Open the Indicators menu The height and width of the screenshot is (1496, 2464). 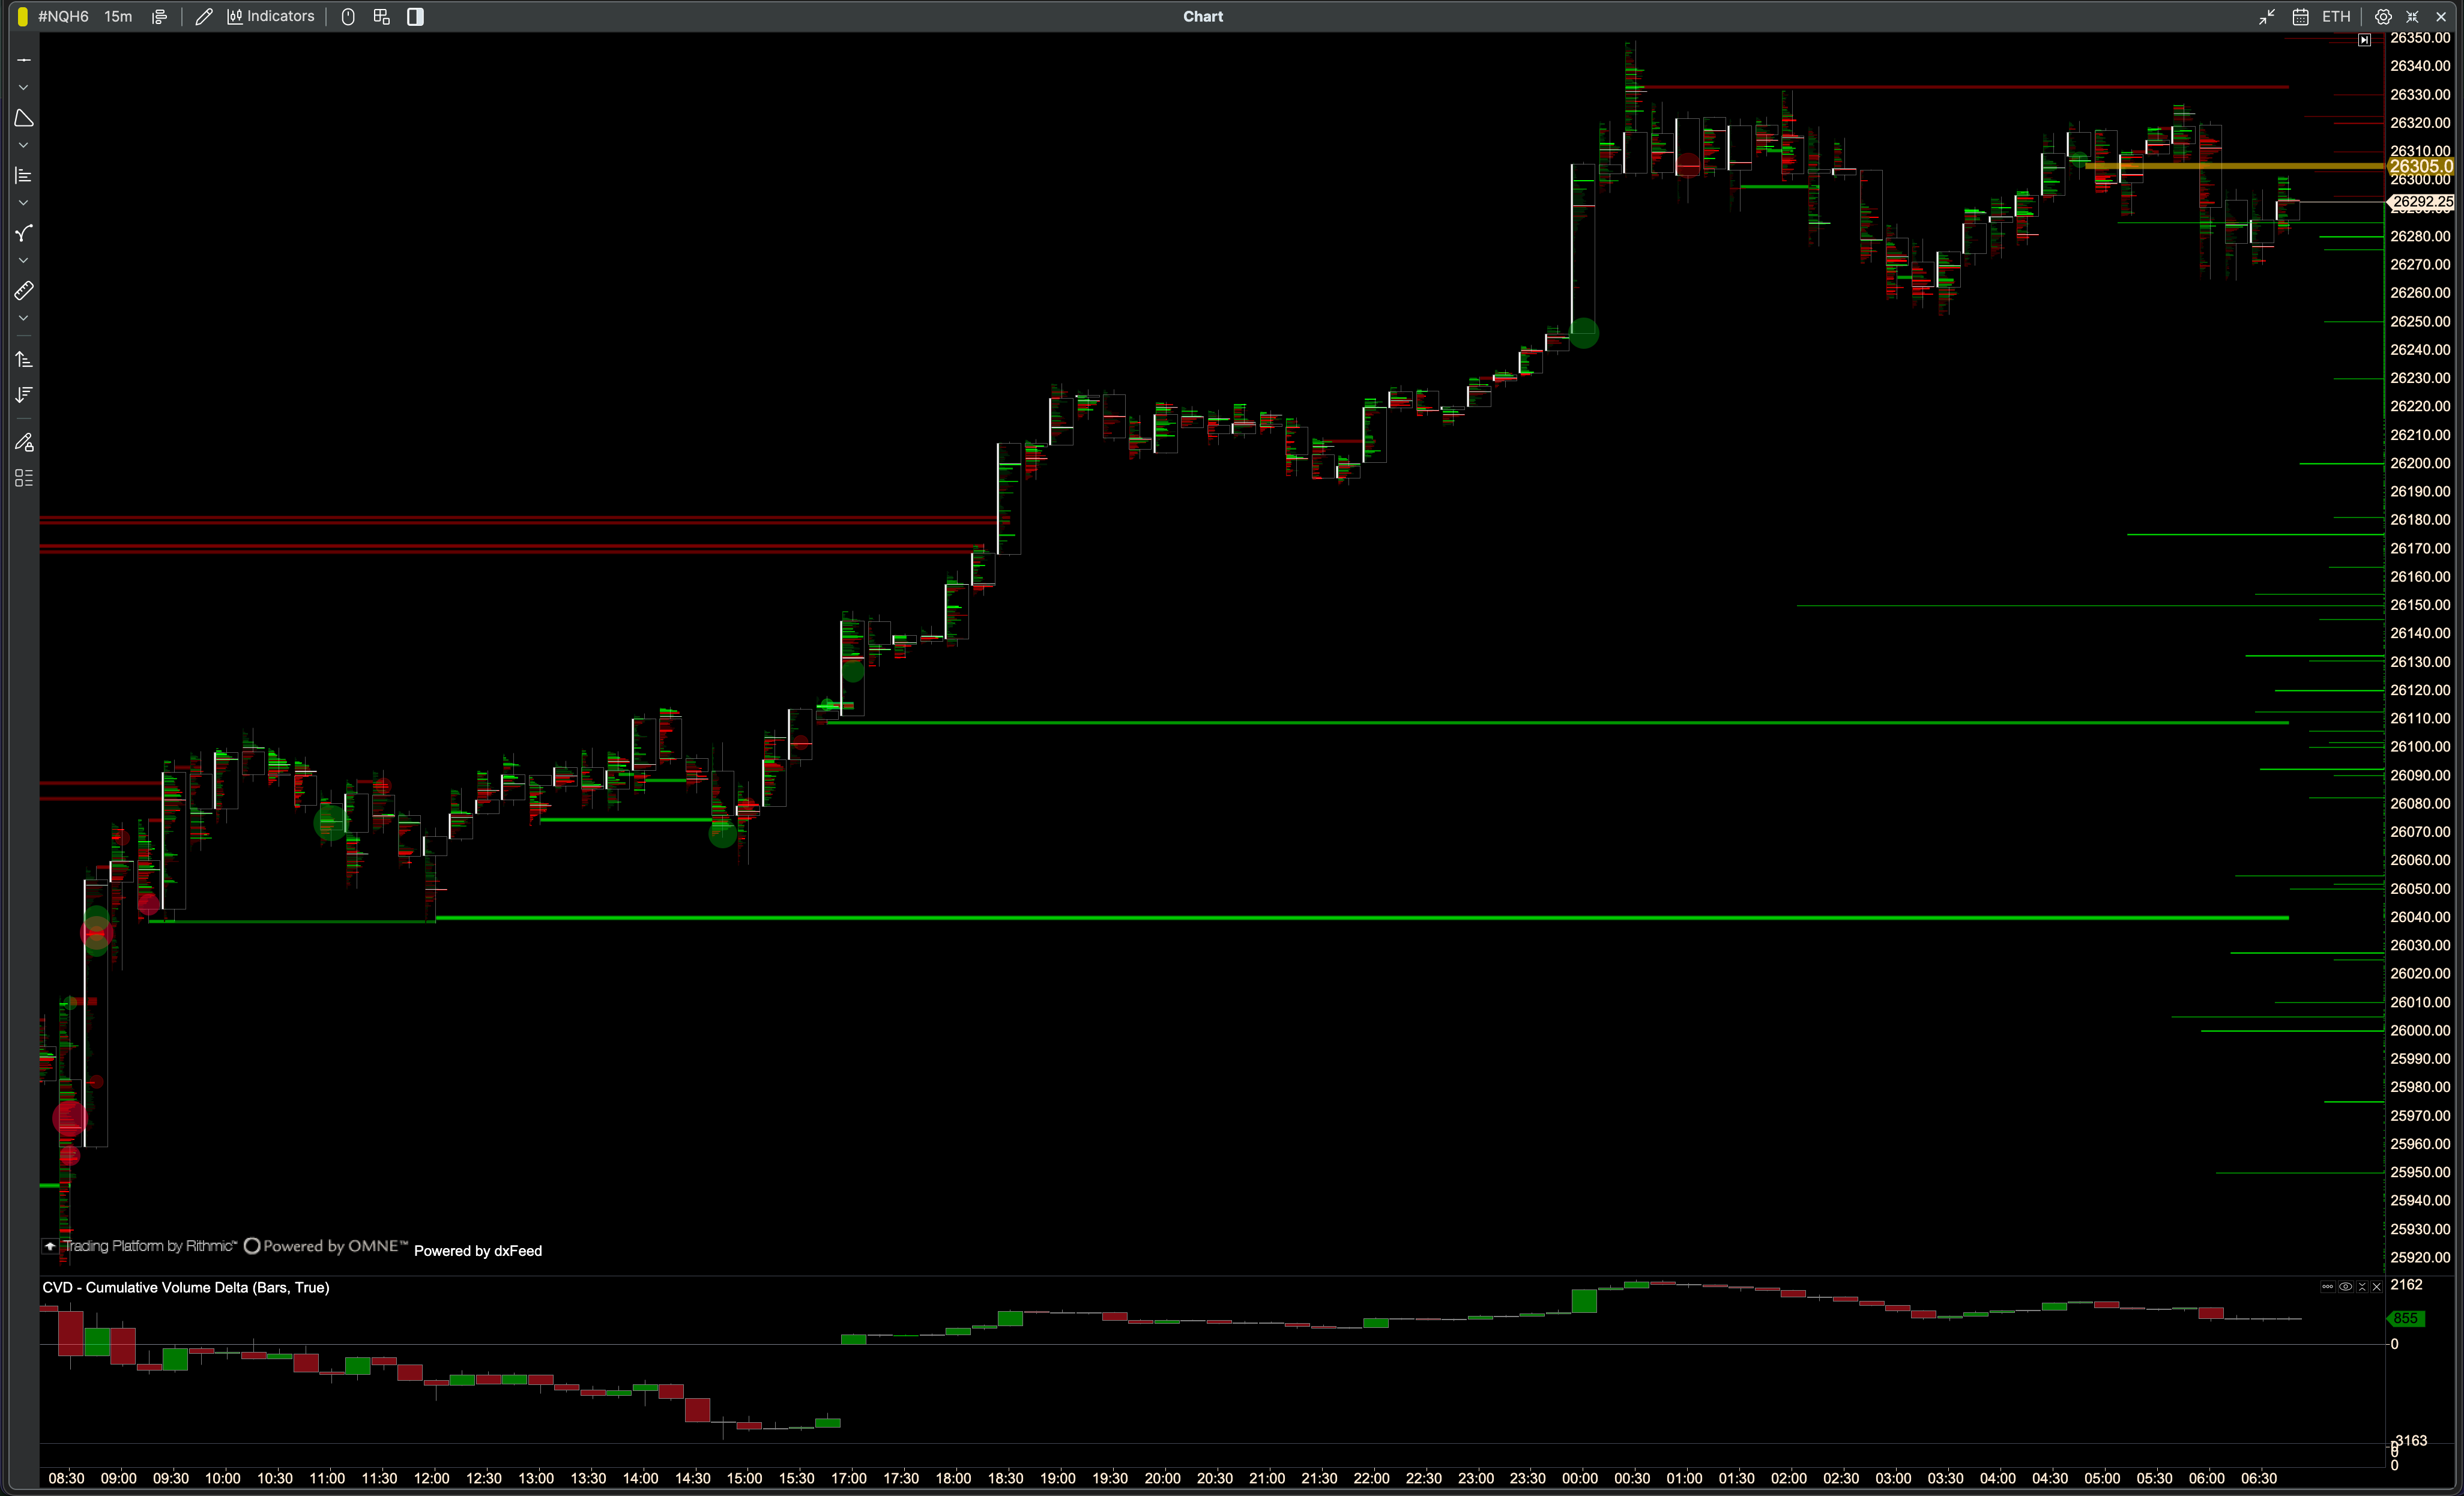click(x=271, y=16)
